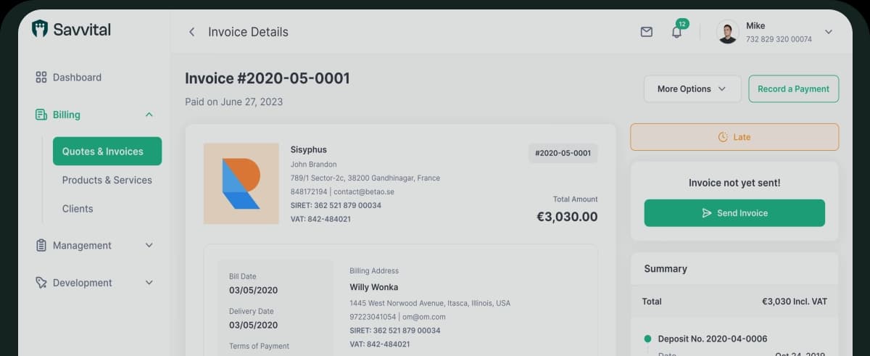Viewport: 870px width, 356px height.
Task: Expand the Management section chevron
Action: pyautogui.click(x=149, y=245)
